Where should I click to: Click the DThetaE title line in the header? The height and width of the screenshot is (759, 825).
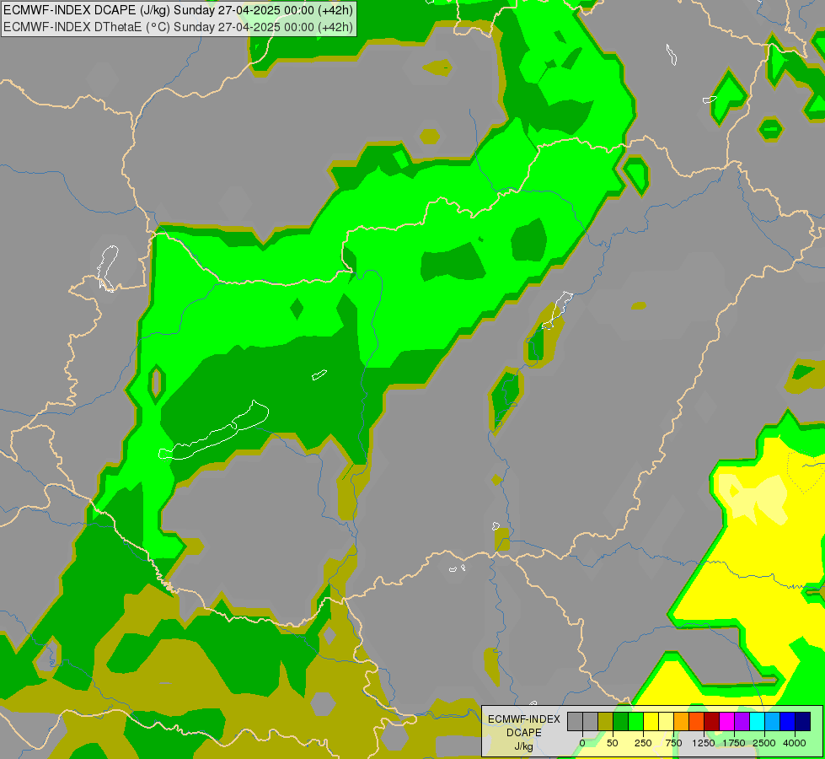[x=179, y=27]
